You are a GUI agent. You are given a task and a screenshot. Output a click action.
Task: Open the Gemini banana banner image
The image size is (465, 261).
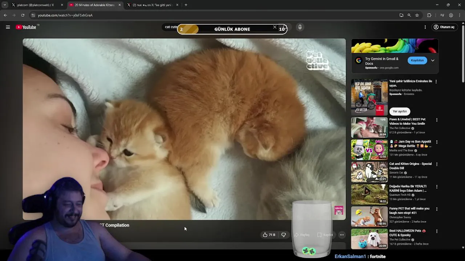(395, 46)
